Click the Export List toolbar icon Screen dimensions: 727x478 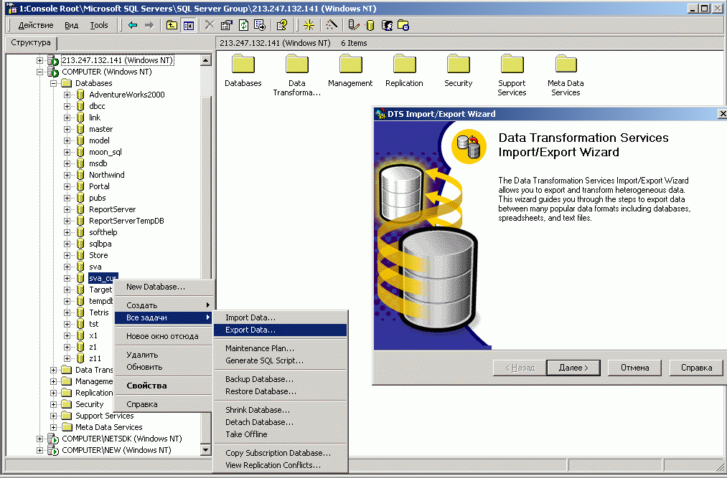click(260, 26)
